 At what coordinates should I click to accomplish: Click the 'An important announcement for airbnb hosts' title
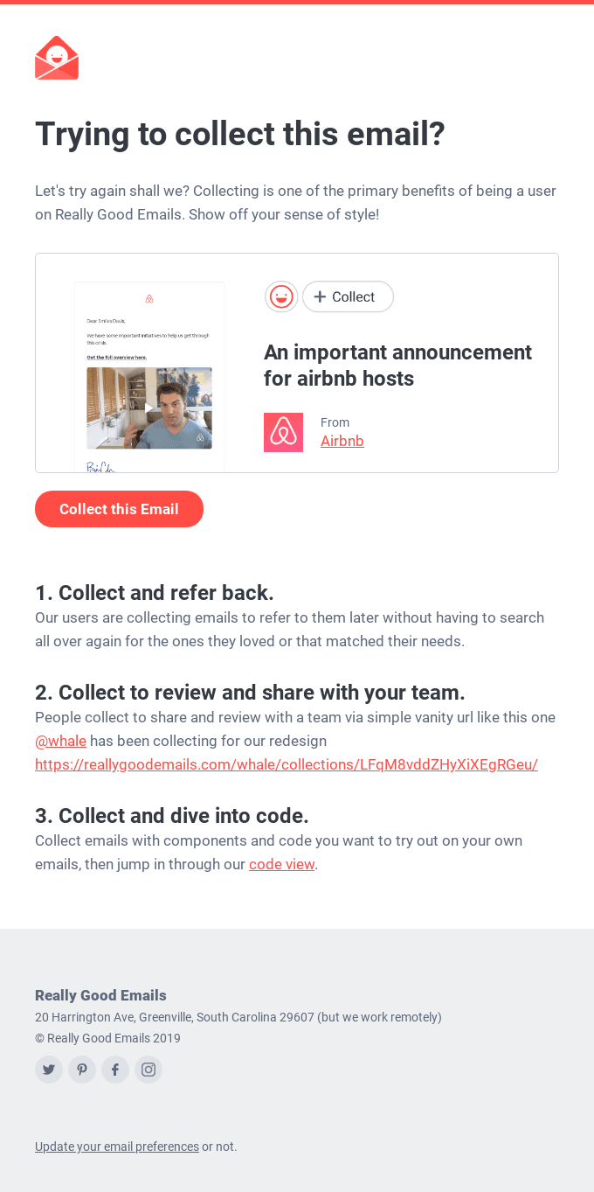[397, 366]
